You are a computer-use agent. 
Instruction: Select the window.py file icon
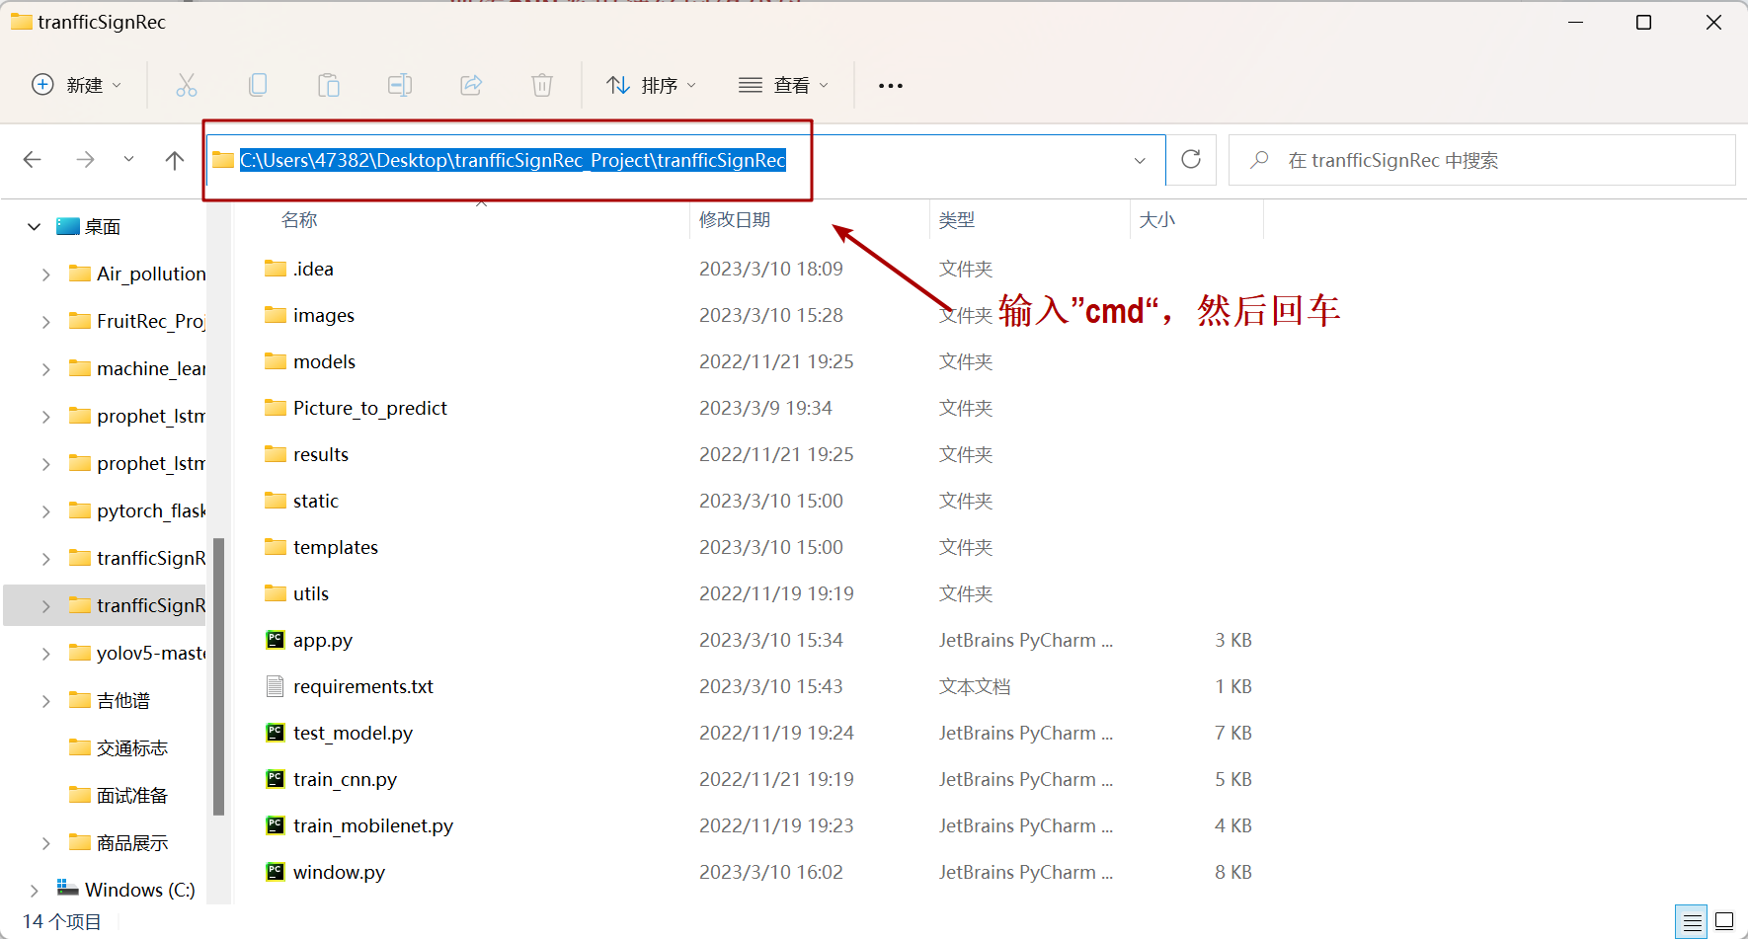(x=276, y=872)
